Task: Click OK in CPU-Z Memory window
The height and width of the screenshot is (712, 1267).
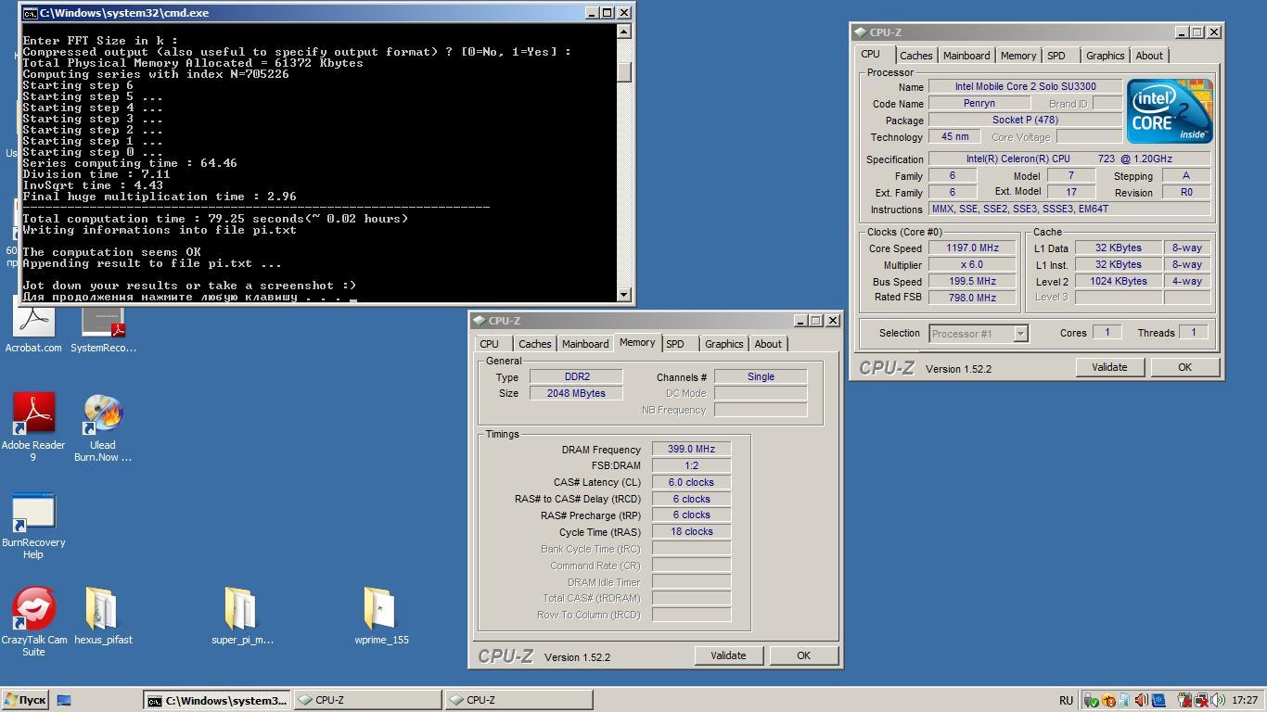Action: point(803,655)
